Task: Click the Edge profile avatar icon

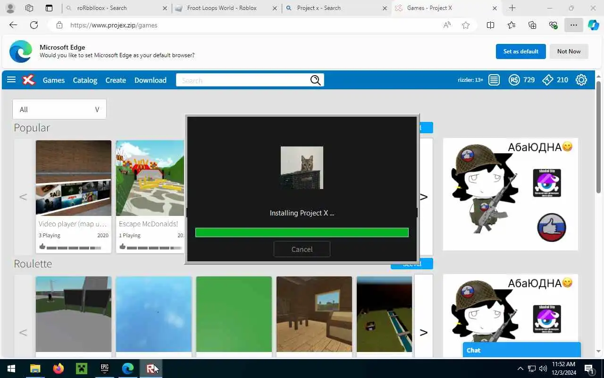Action: point(10,8)
